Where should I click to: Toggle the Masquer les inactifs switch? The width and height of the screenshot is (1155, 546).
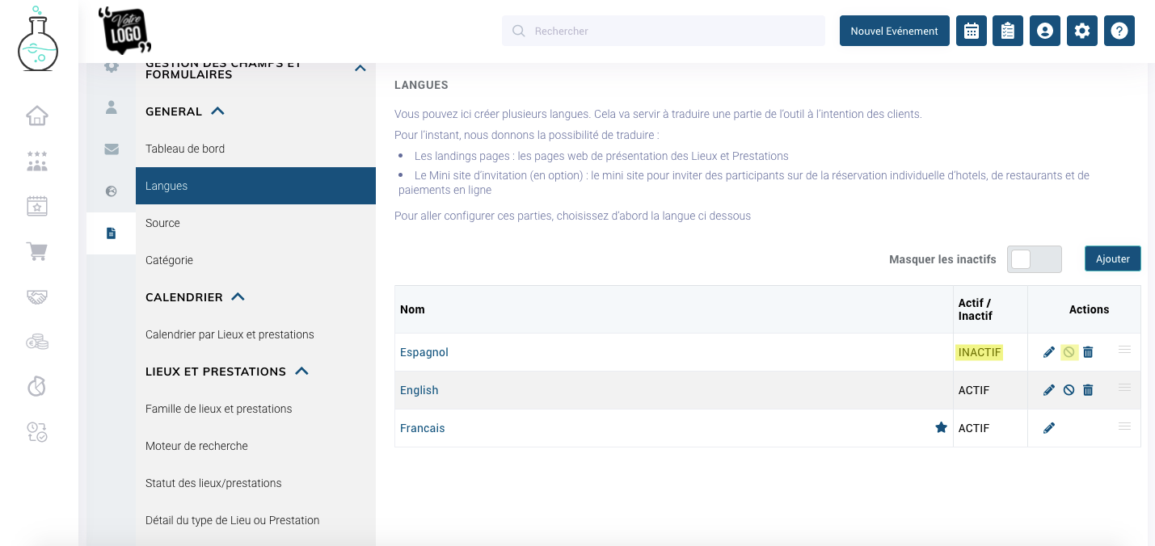pos(1034,259)
